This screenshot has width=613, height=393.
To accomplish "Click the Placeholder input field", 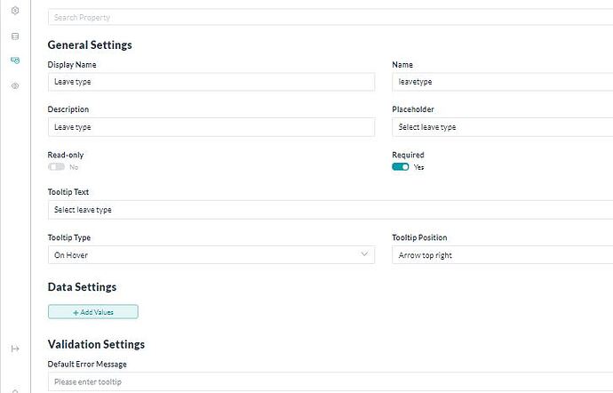I will (x=502, y=127).
